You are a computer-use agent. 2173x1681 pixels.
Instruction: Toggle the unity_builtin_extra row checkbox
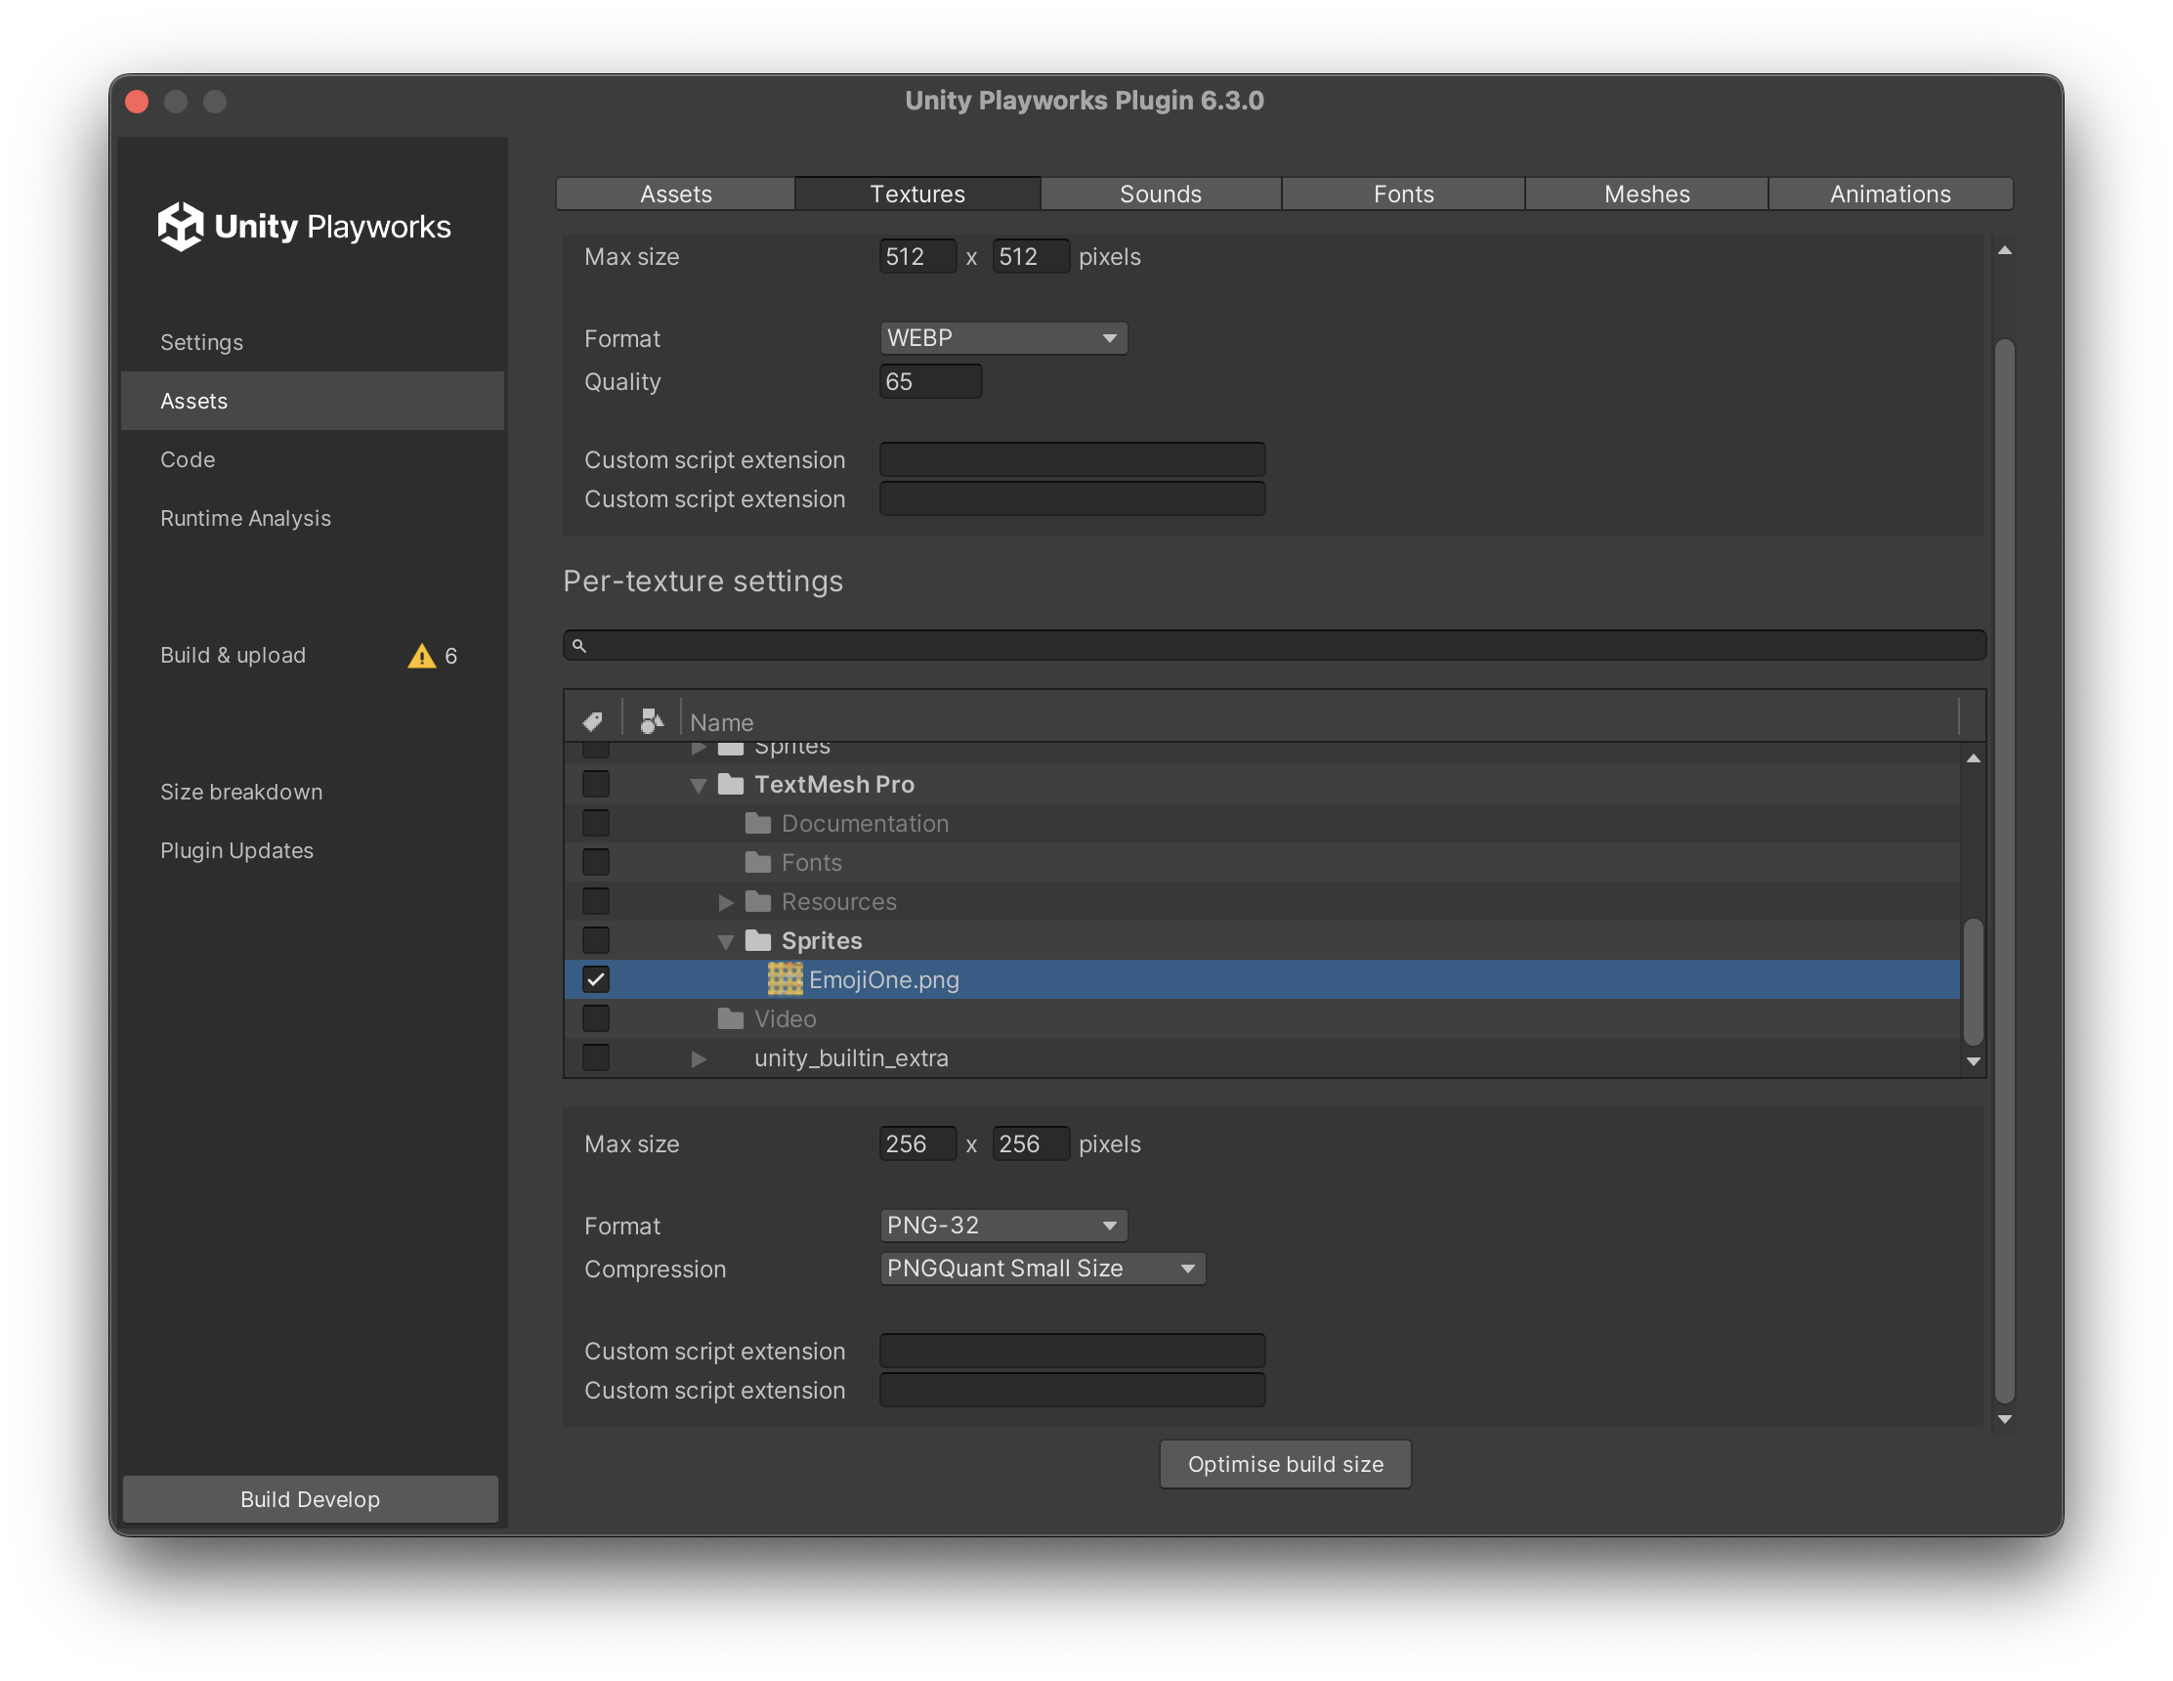click(596, 1058)
